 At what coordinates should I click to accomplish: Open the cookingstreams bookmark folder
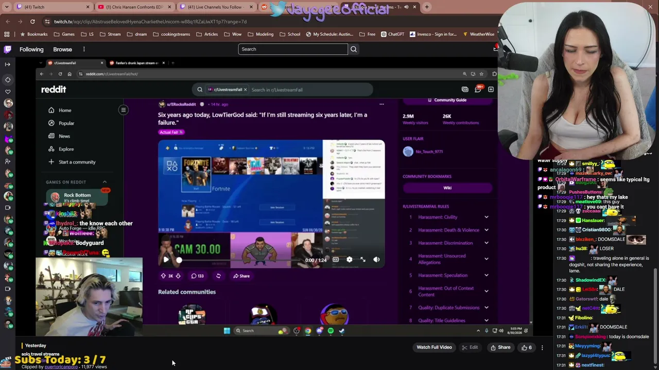(x=171, y=34)
